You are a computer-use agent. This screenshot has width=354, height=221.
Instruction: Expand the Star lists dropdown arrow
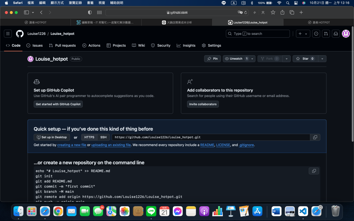322,59
